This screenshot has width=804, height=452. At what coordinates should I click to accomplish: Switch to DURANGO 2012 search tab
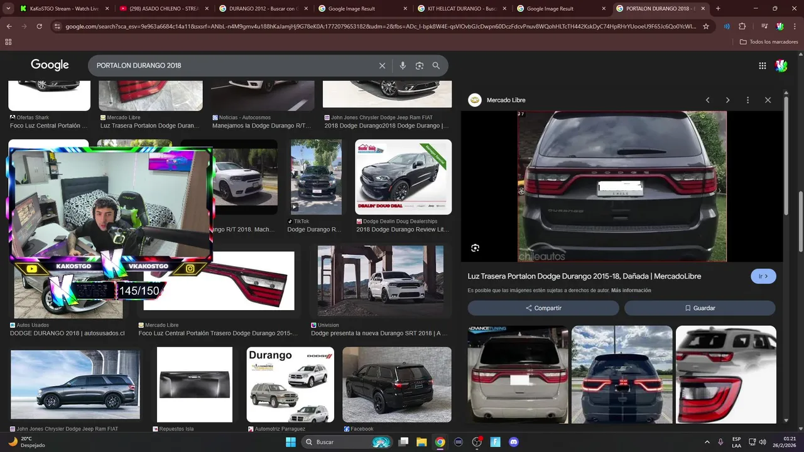(263, 9)
